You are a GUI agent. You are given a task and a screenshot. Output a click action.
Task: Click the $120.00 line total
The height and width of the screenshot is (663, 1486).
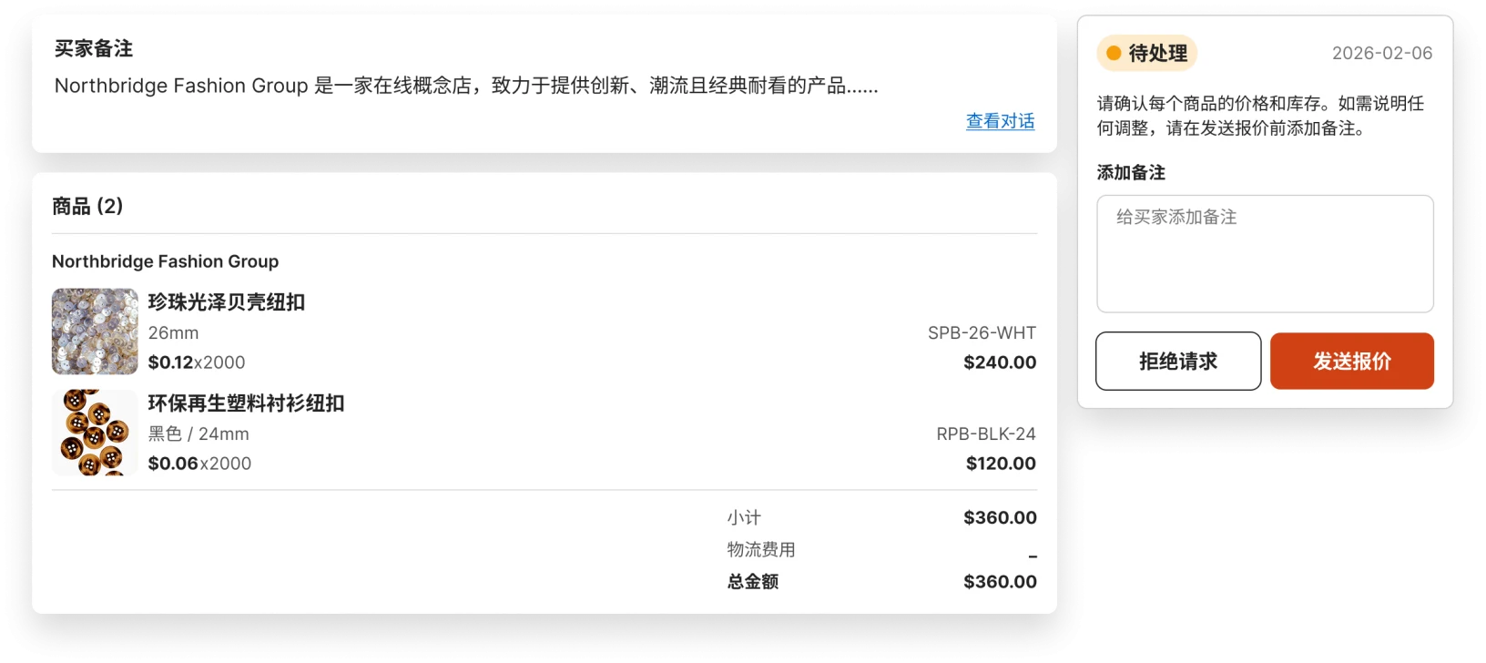click(x=1001, y=464)
